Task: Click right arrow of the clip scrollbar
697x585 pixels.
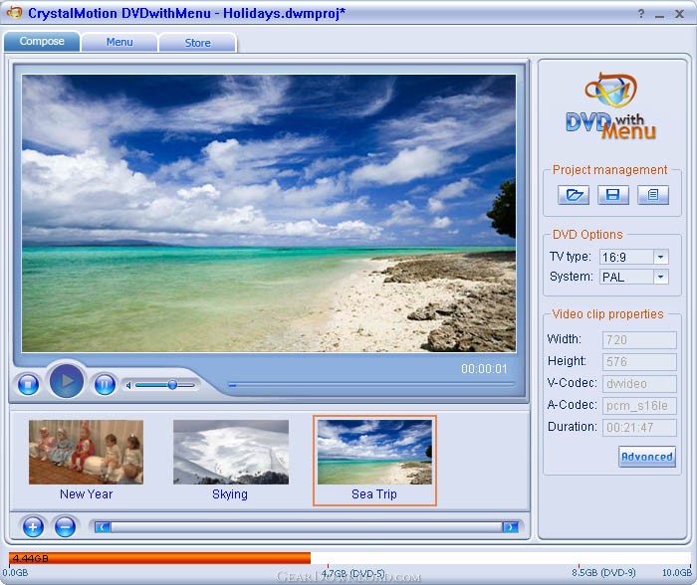Action: (510, 527)
